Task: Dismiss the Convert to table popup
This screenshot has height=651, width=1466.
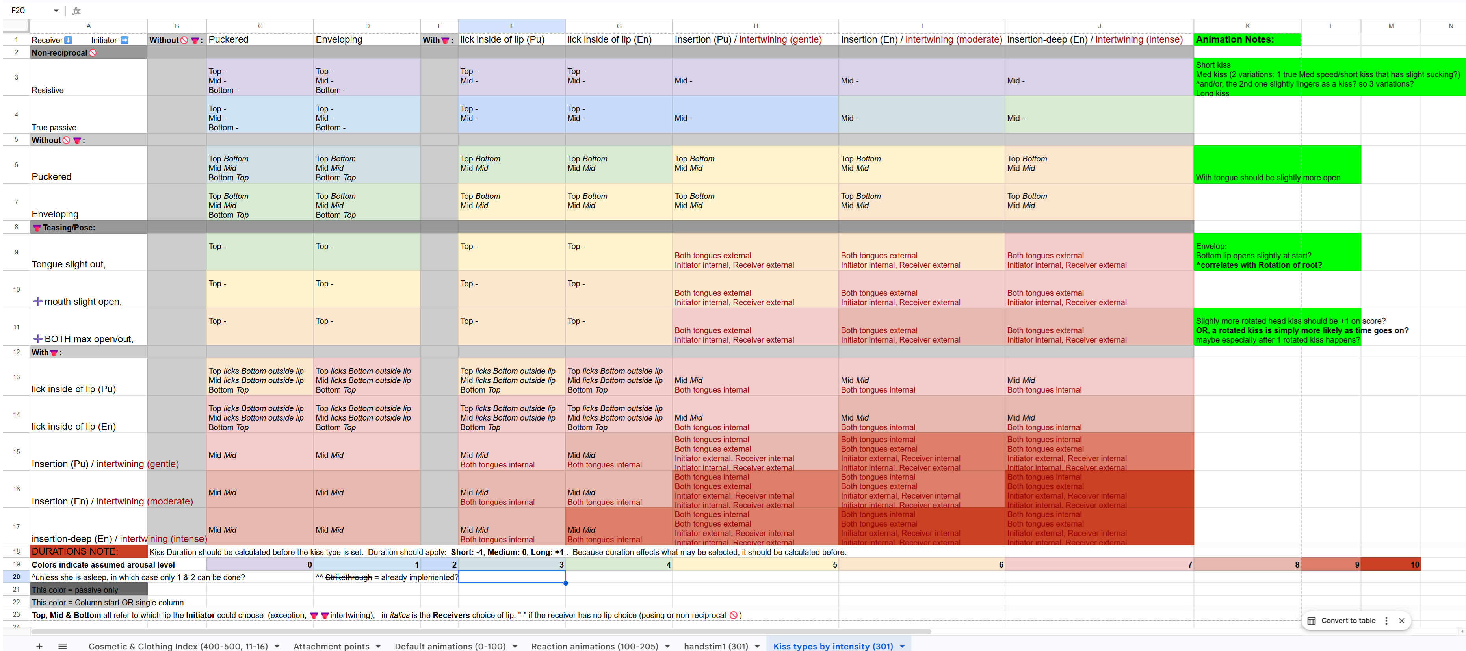Action: pyautogui.click(x=1402, y=621)
